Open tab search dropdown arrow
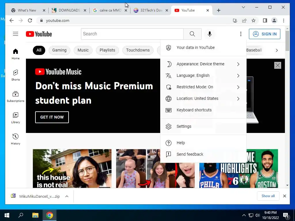Screen dimensions: 295x221 243,7
